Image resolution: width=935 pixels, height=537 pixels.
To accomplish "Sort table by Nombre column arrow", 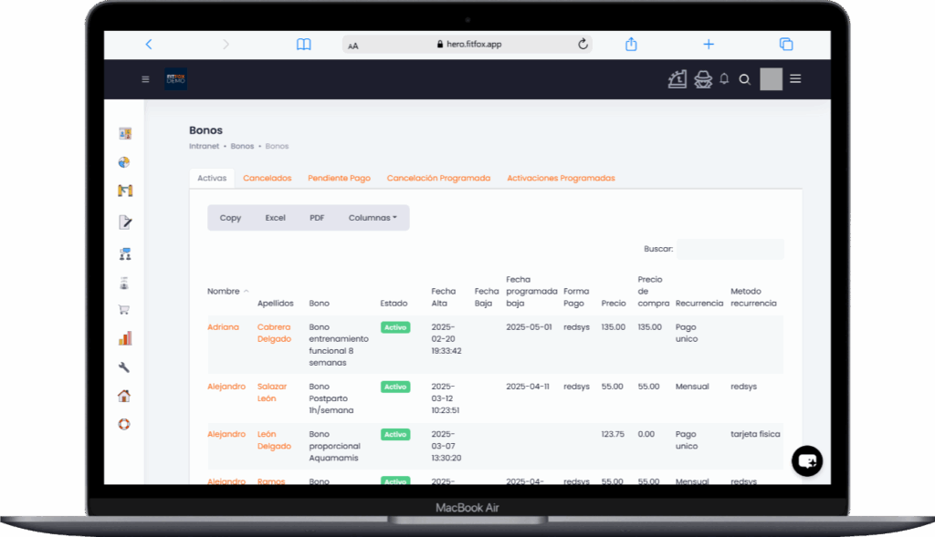I will (246, 292).
